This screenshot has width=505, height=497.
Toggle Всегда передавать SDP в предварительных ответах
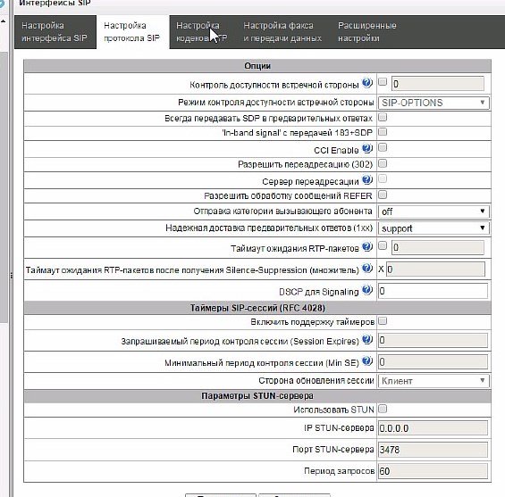pyautogui.click(x=383, y=118)
